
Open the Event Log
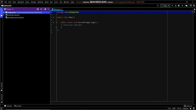pos(188,106)
